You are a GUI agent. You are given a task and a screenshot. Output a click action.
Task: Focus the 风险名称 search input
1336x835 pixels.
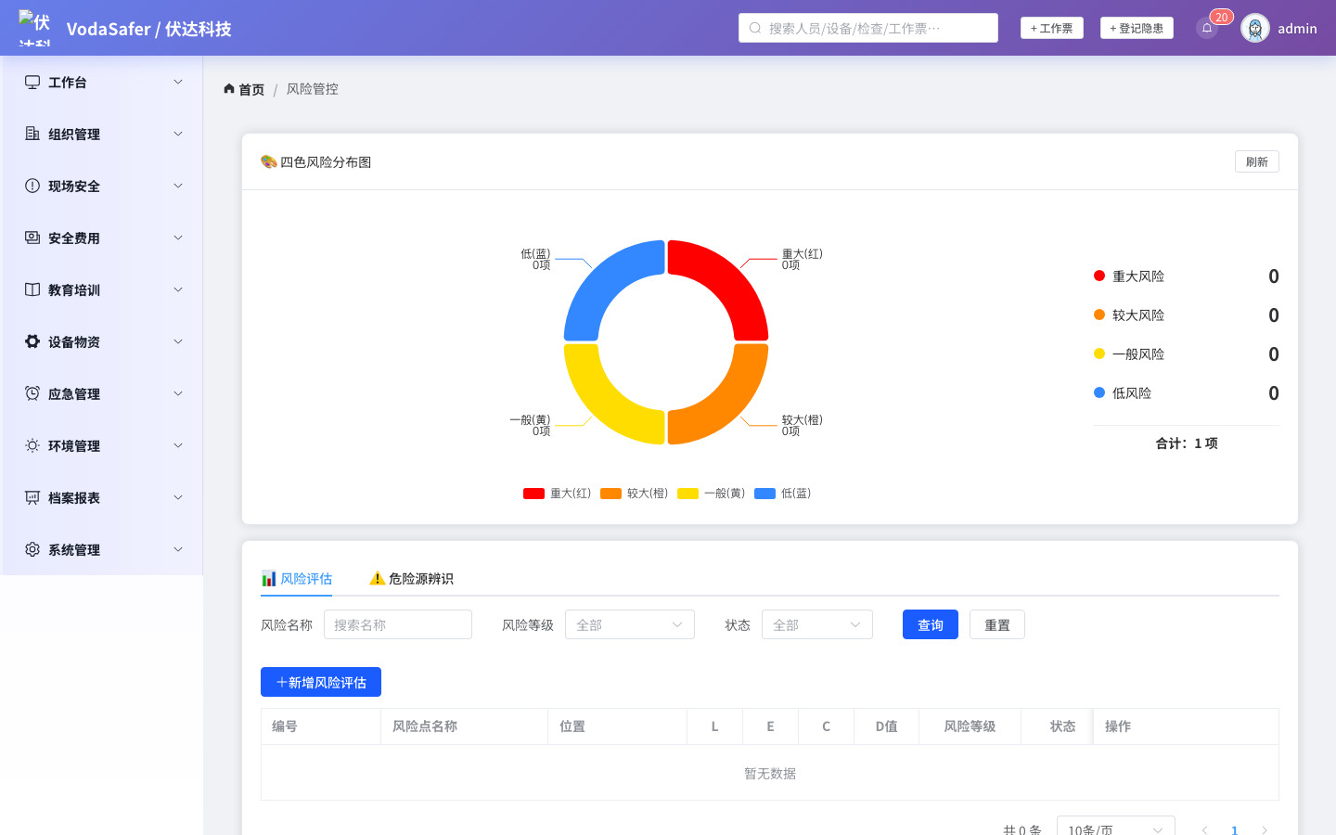[398, 624]
